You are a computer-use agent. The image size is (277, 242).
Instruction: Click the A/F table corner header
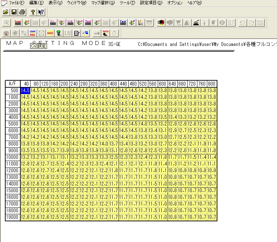13,83
